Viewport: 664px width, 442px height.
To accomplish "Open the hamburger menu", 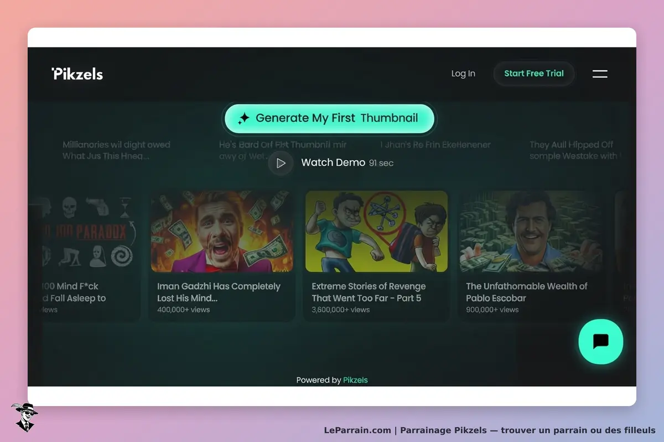I will (600, 73).
